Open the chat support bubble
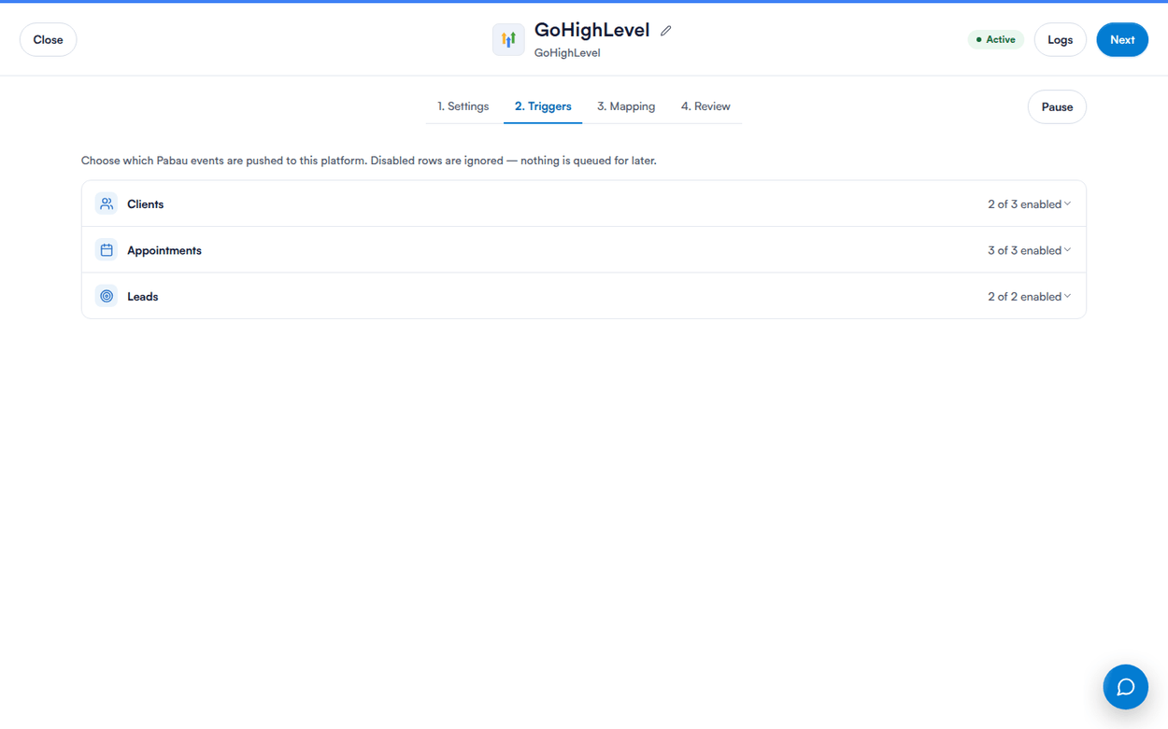The width and height of the screenshot is (1168, 729). click(1125, 687)
